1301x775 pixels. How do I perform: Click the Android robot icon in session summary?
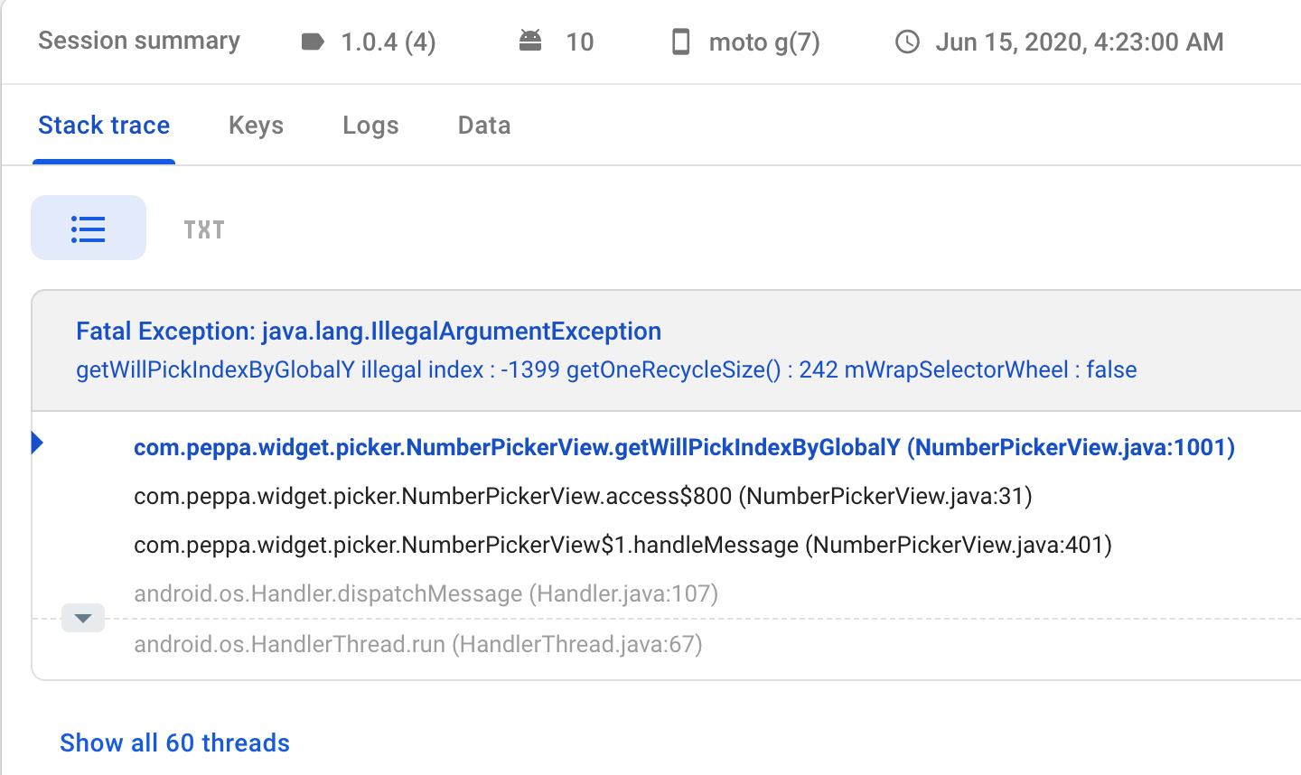(x=529, y=40)
